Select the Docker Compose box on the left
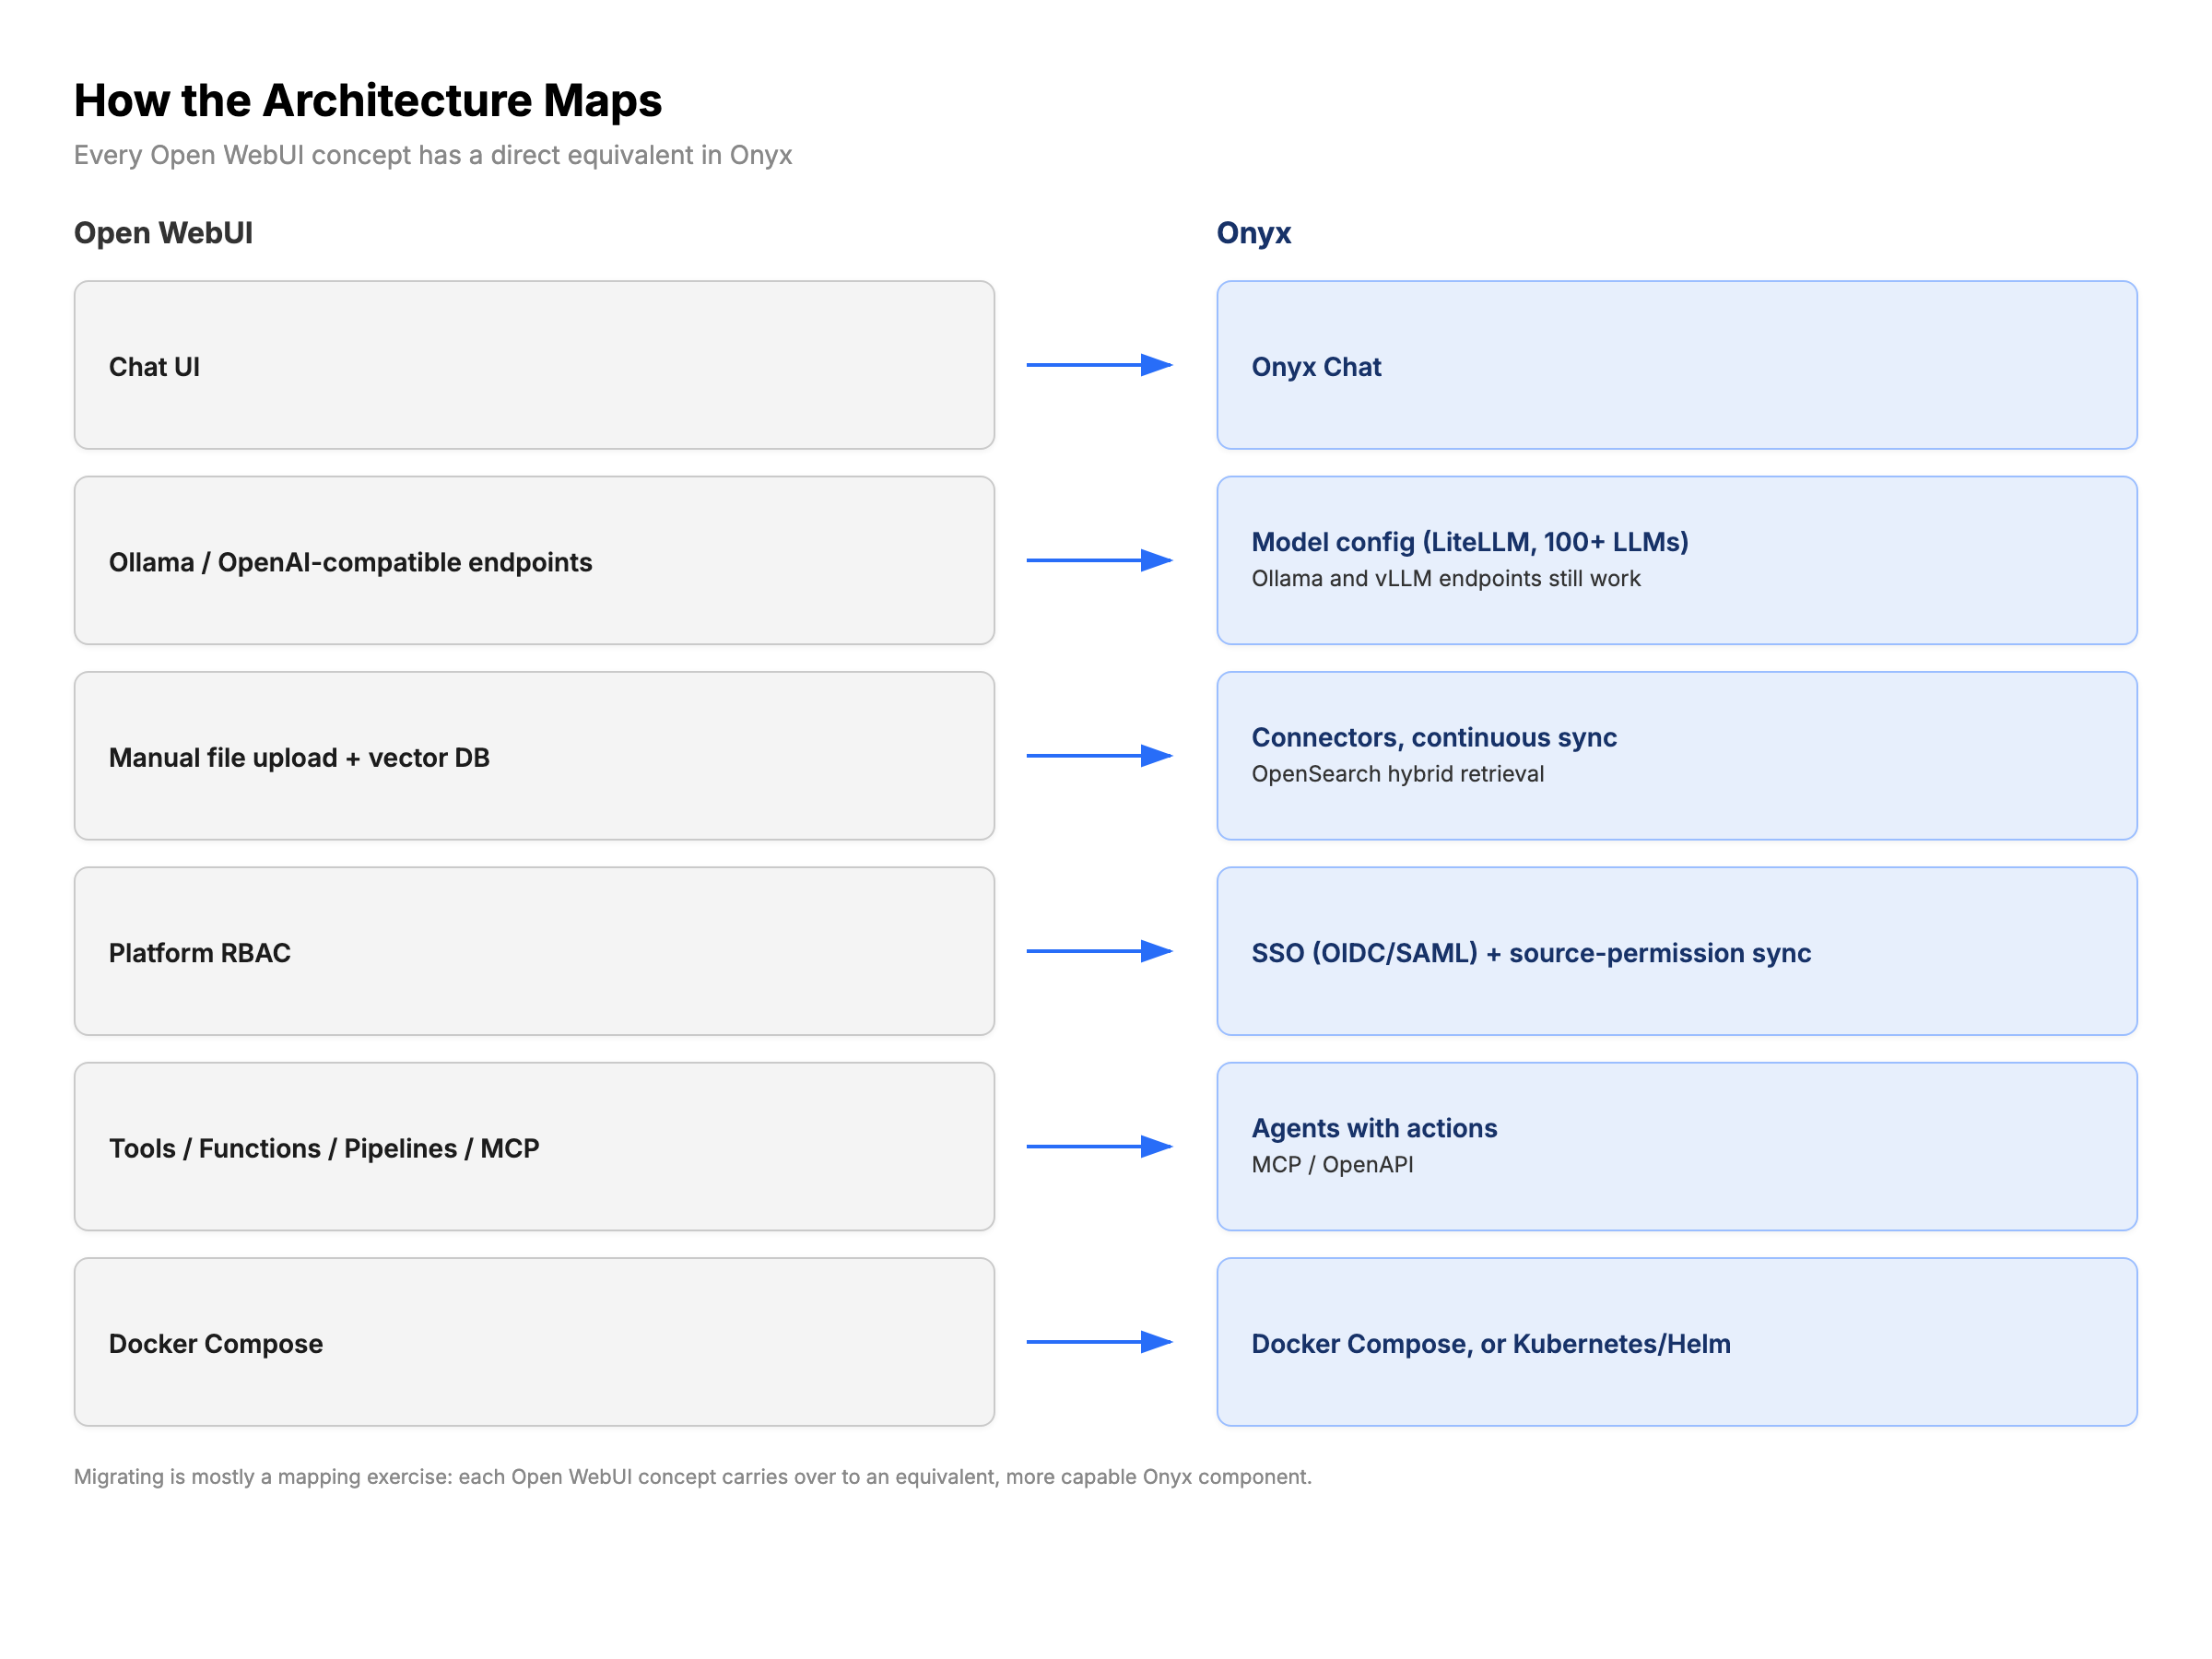Viewport: 2212px width, 1659px height. [x=534, y=1342]
